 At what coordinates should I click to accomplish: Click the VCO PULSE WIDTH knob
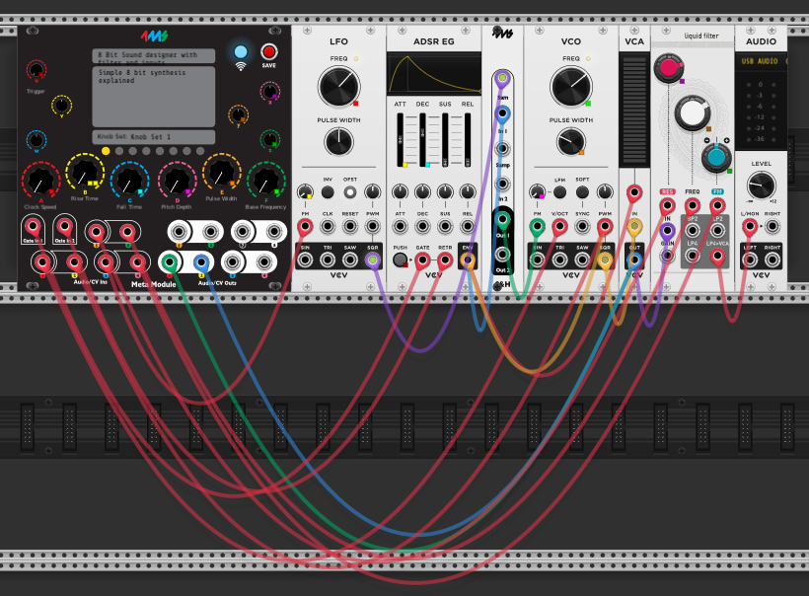pos(570,143)
